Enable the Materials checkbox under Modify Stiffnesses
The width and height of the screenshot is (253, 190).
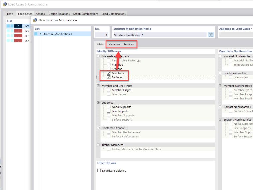coord(109,64)
